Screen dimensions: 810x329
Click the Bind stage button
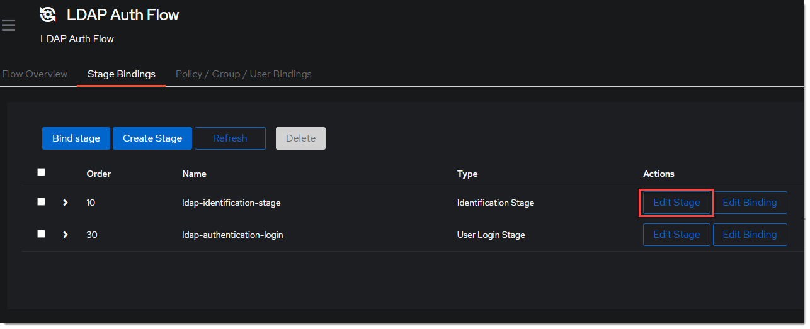click(76, 138)
